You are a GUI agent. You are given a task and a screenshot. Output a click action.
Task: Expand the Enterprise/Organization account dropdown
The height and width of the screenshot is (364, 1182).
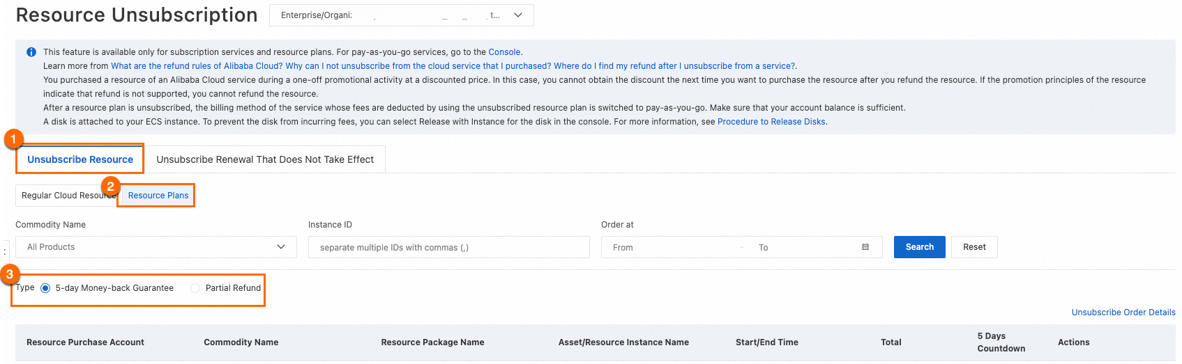[517, 15]
